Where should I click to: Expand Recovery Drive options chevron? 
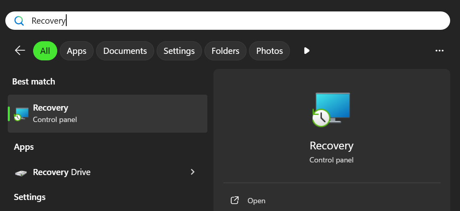coord(193,172)
